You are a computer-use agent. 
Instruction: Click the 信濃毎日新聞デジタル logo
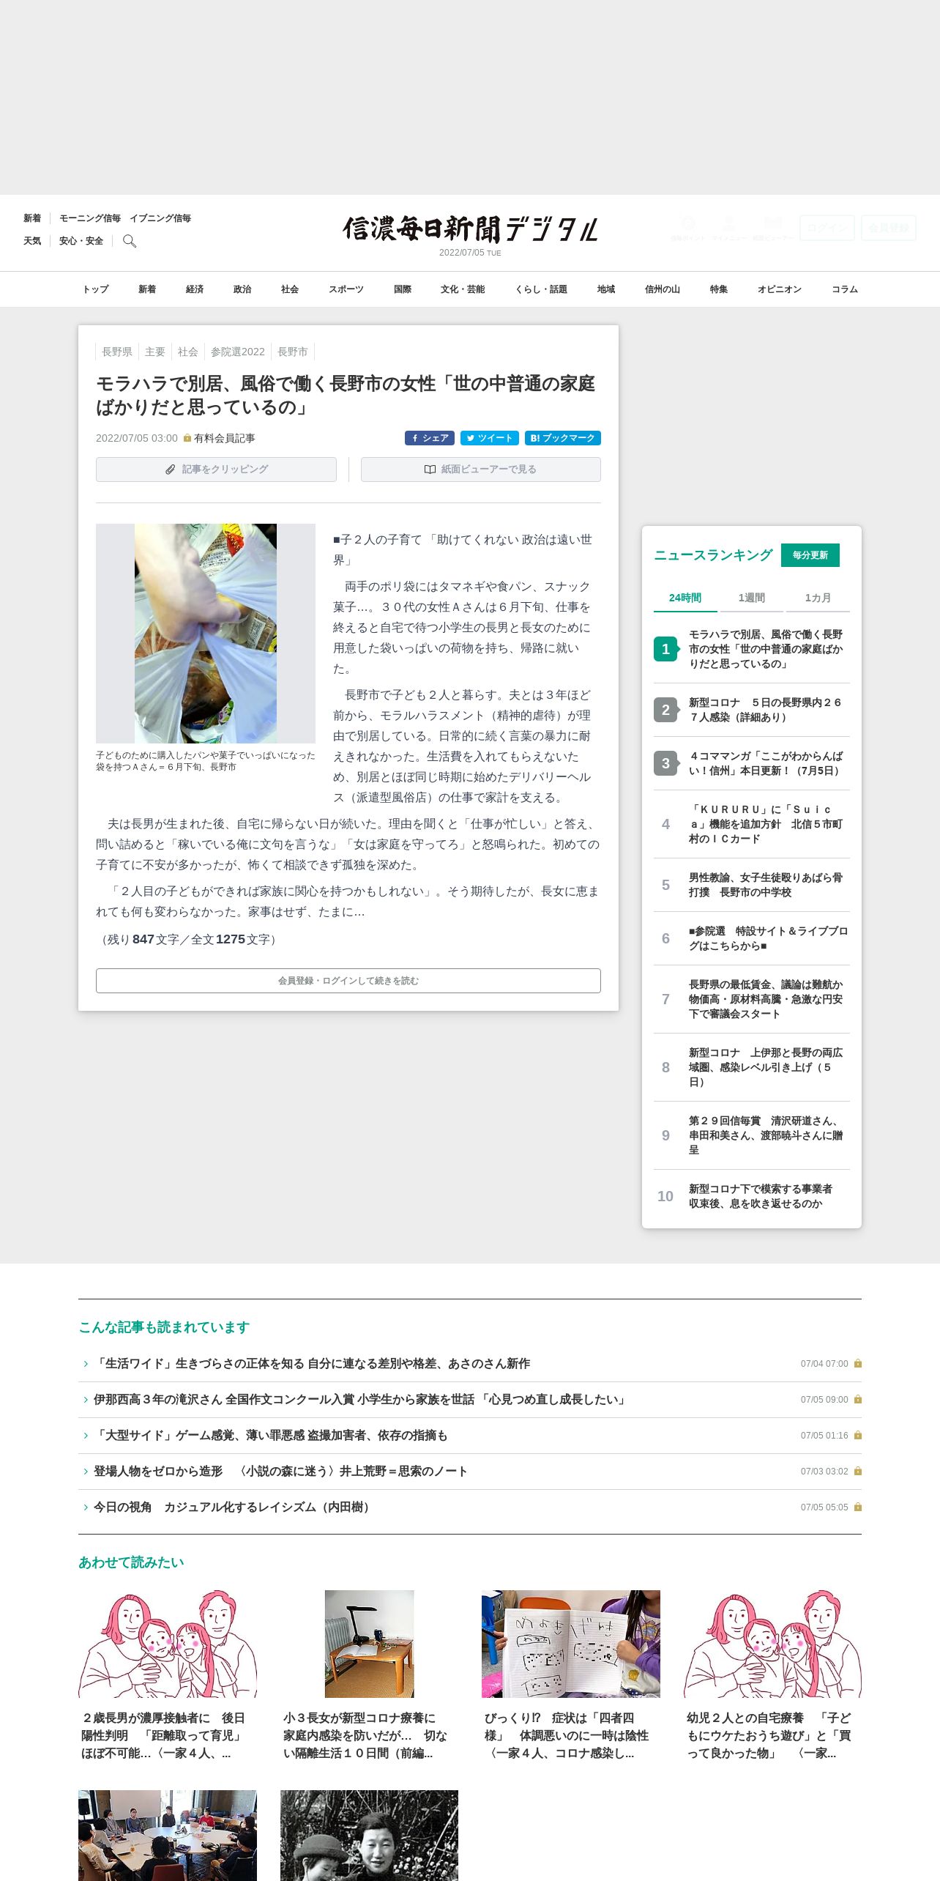471,229
